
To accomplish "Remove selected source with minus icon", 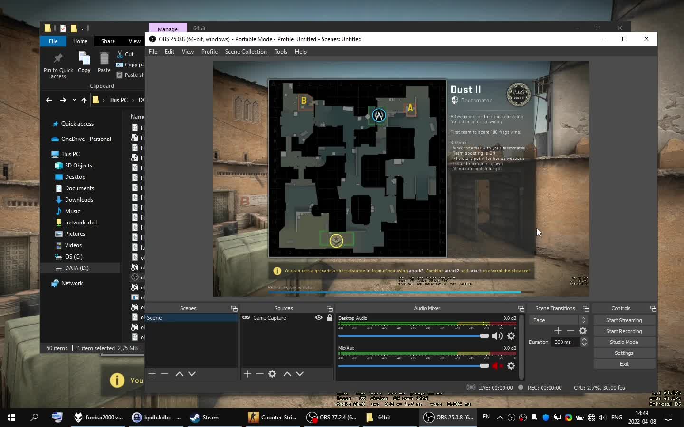I will point(260,374).
